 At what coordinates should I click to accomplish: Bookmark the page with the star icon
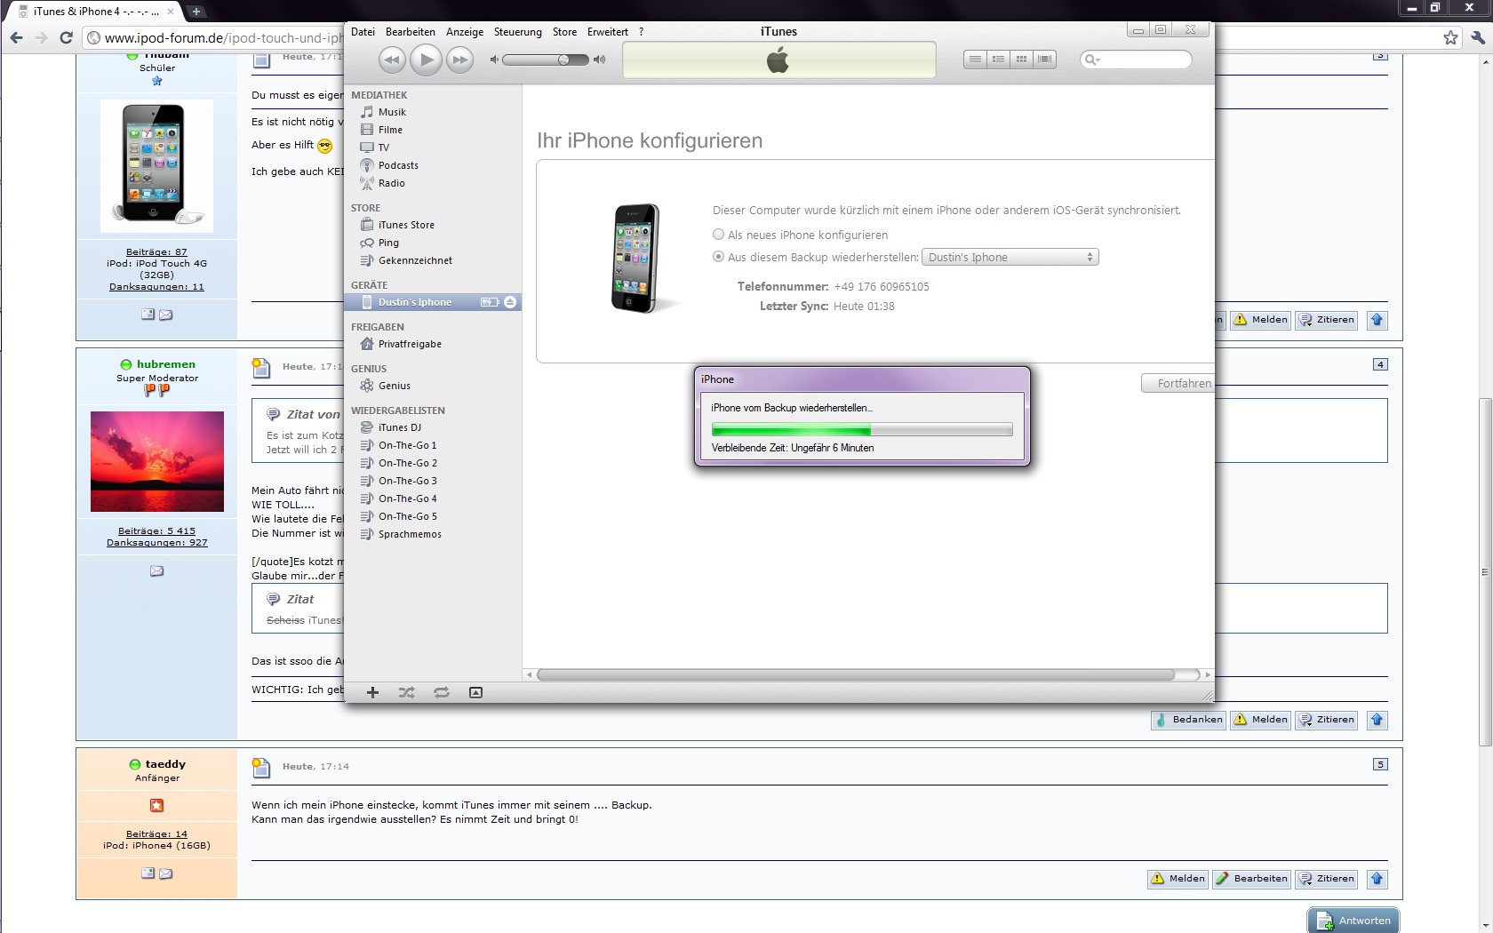point(1451,37)
